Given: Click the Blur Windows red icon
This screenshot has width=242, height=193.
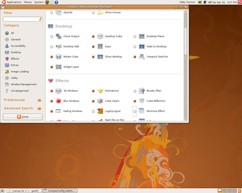Looking at the screenshot, I should (59, 101).
